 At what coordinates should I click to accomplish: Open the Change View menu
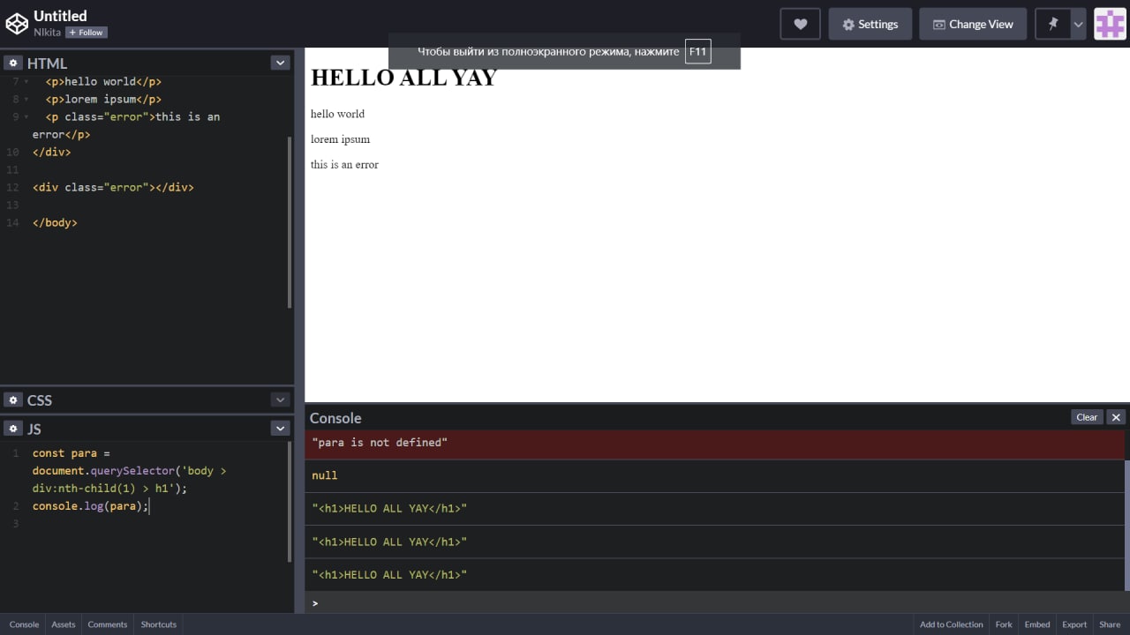click(x=973, y=24)
